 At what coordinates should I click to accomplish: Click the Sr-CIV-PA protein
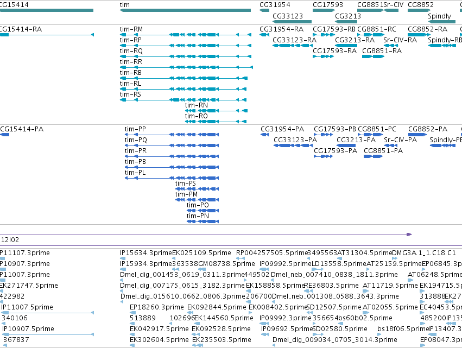coord(391,145)
